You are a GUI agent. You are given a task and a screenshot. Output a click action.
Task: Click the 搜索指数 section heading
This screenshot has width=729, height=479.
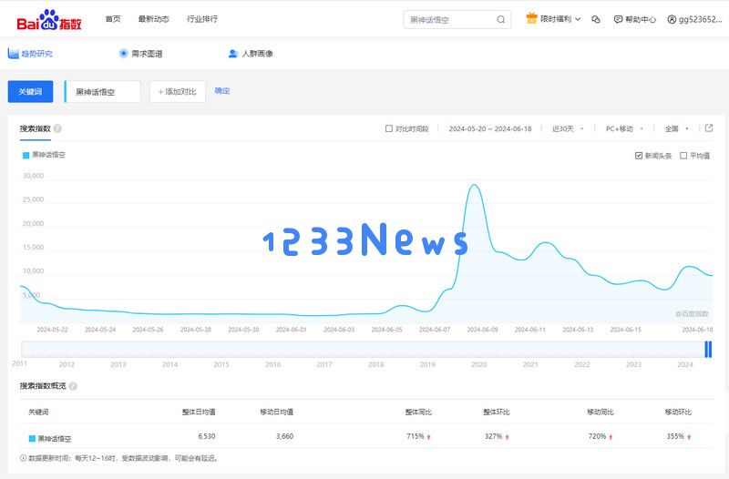pyautogui.click(x=35, y=128)
